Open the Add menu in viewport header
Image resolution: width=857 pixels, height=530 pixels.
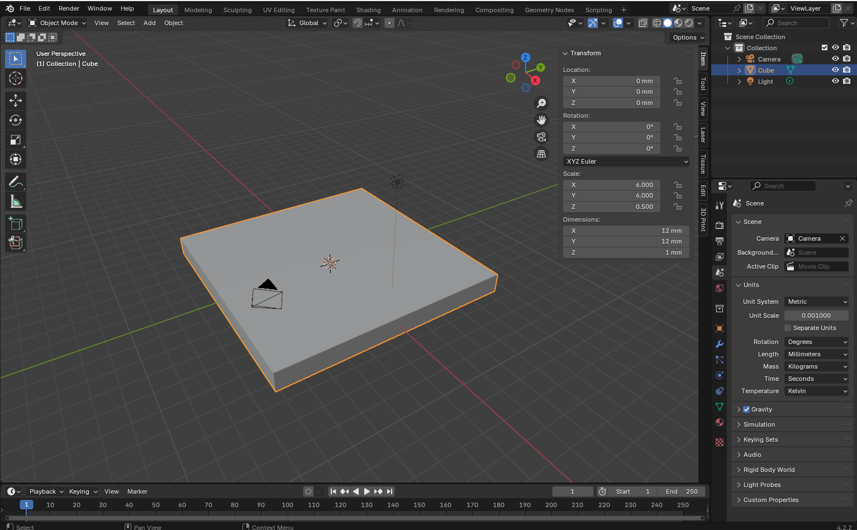coord(149,23)
